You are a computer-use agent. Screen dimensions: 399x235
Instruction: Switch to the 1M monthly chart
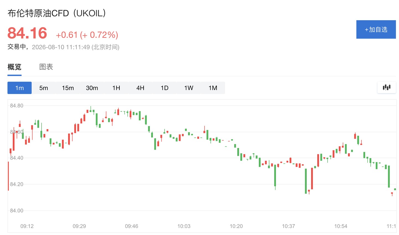click(213, 88)
